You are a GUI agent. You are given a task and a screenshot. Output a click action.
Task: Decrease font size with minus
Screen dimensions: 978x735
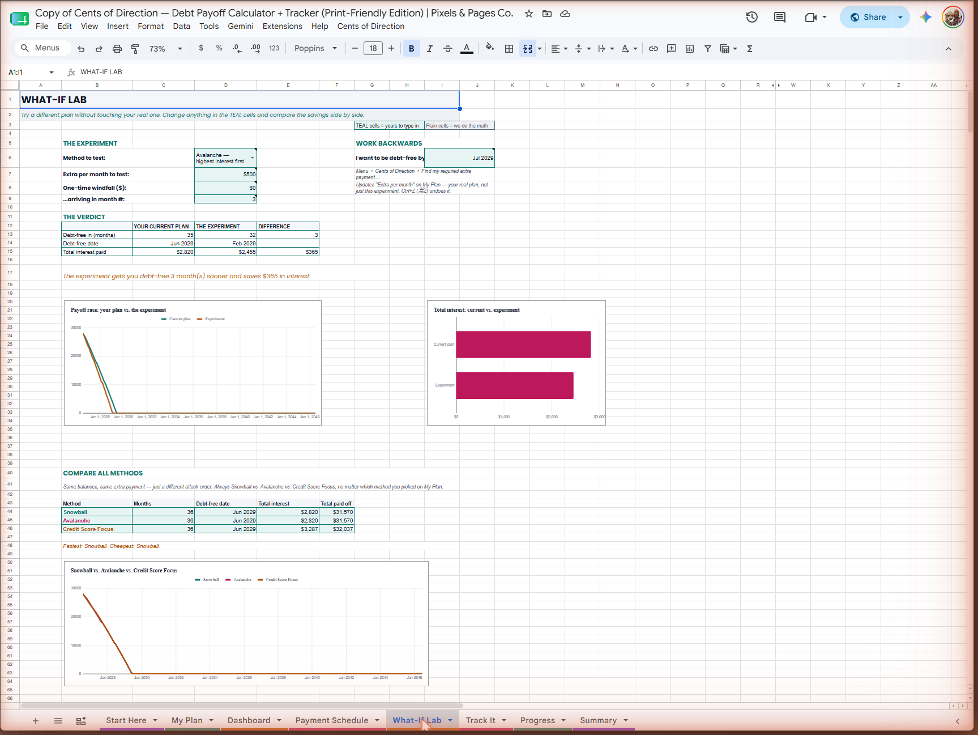coord(355,48)
